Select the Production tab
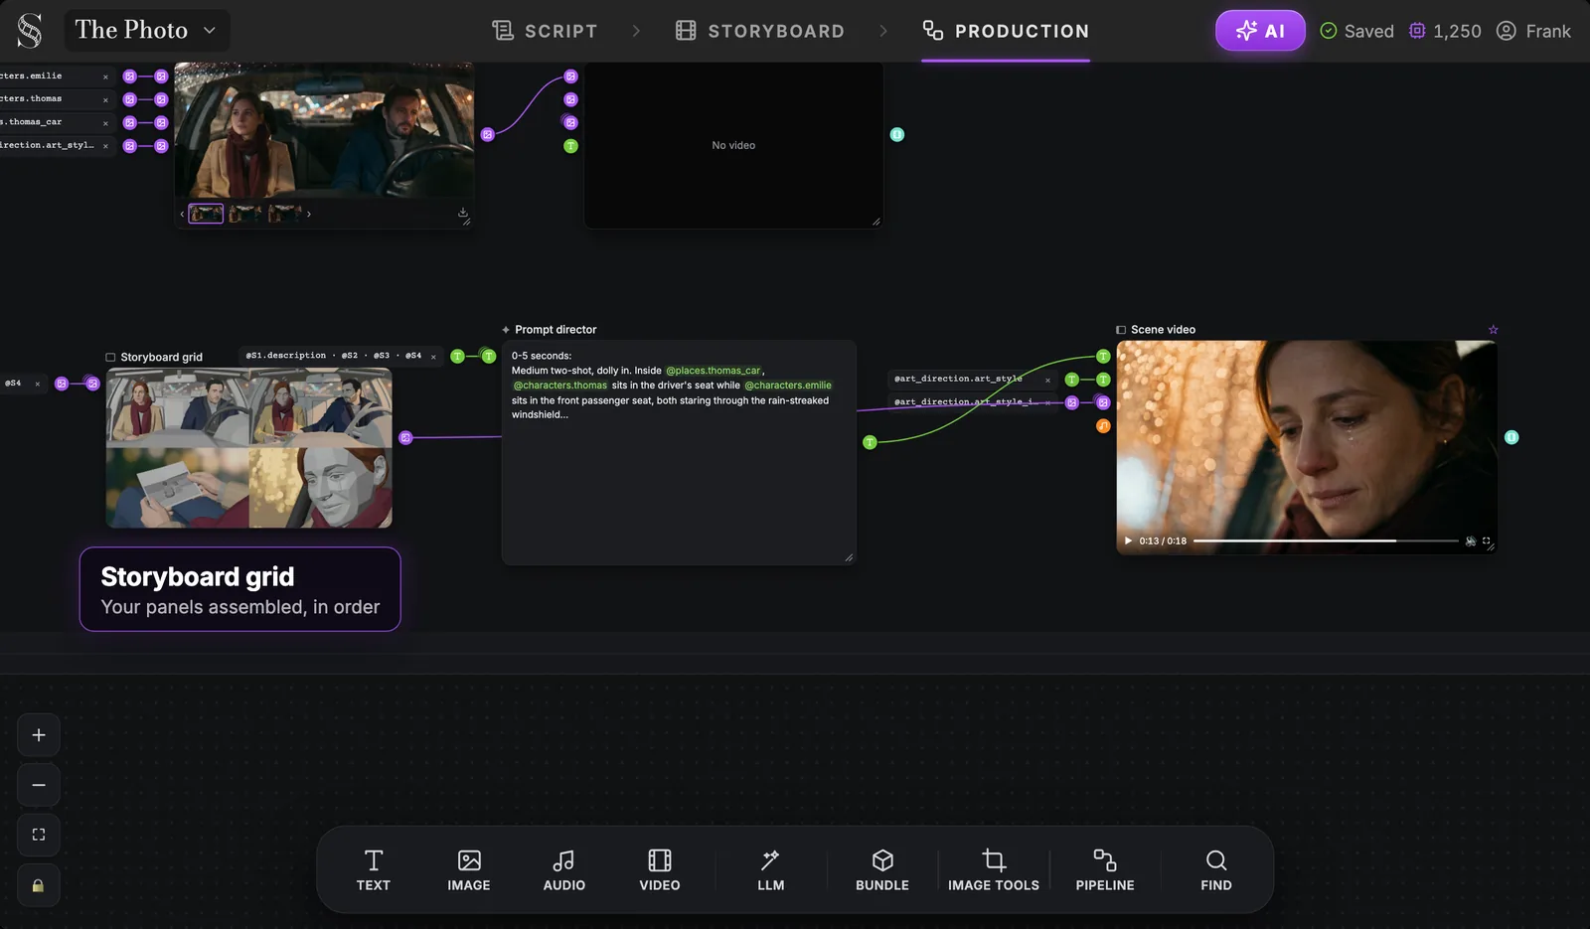Viewport: 1590px width, 929px height. (x=1006, y=31)
